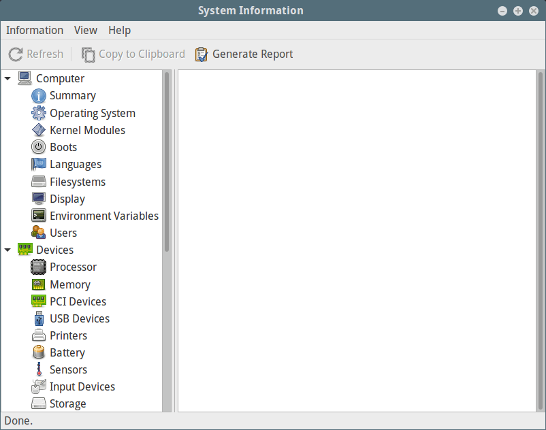Click the empty details pane
The height and width of the screenshot is (430, 546).
tap(357, 241)
